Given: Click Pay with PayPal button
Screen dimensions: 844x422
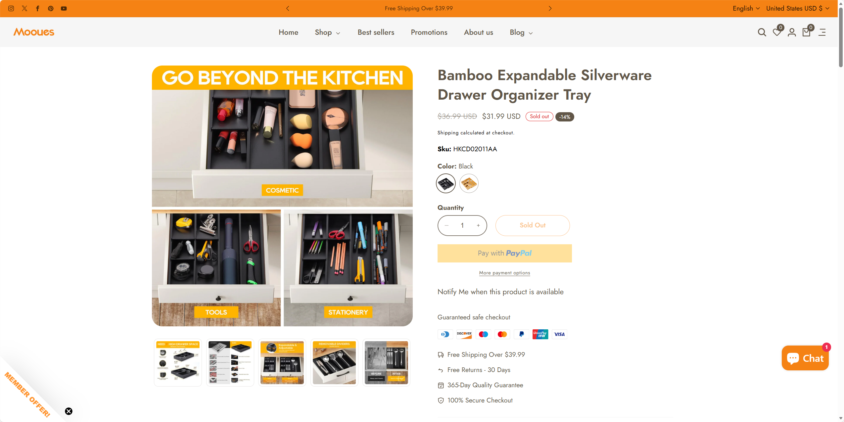Looking at the screenshot, I should (504, 253).
